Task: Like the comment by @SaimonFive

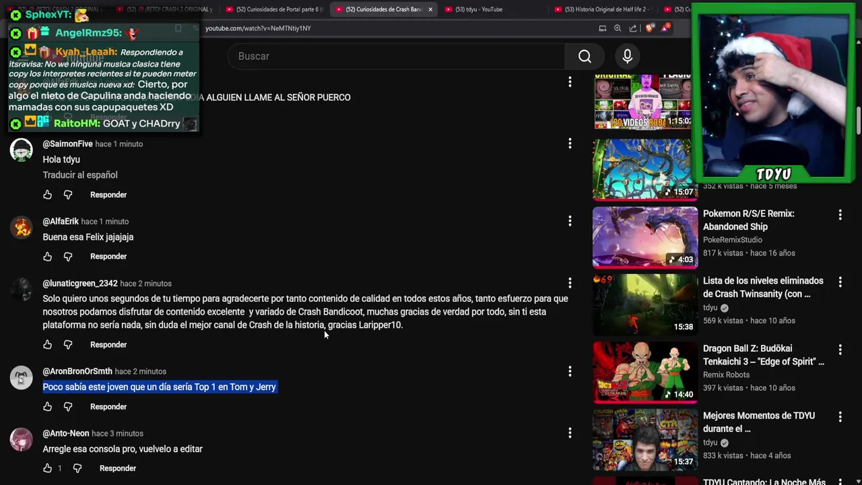Action: 47,195
